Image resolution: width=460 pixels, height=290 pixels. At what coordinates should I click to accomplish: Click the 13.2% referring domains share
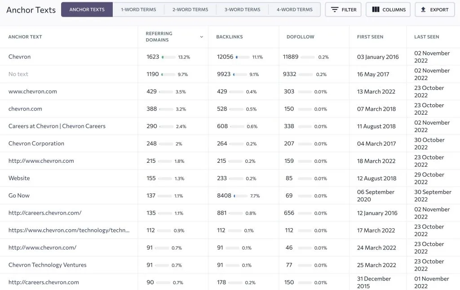coord(184,57)
